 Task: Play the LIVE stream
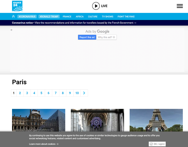click(100, 6)
